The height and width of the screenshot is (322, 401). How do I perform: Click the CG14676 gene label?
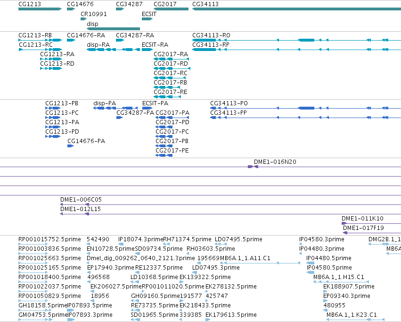(x=80, y=4)
